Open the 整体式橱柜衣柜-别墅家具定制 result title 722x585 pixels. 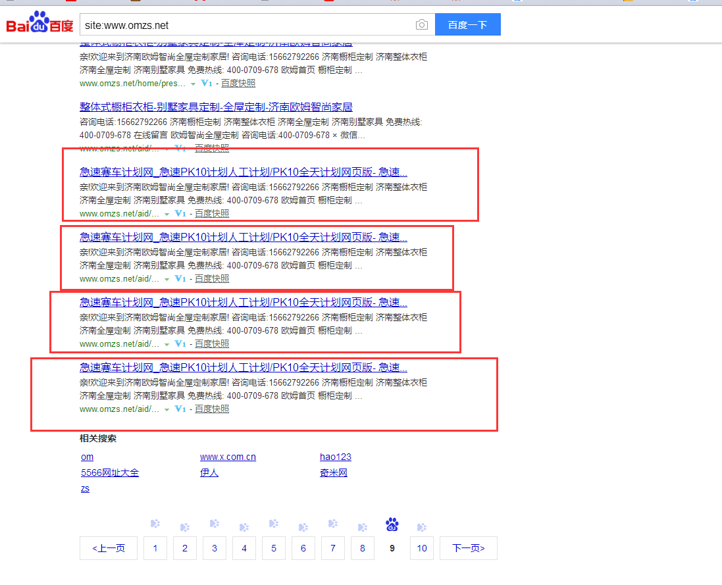click(216, 107)
